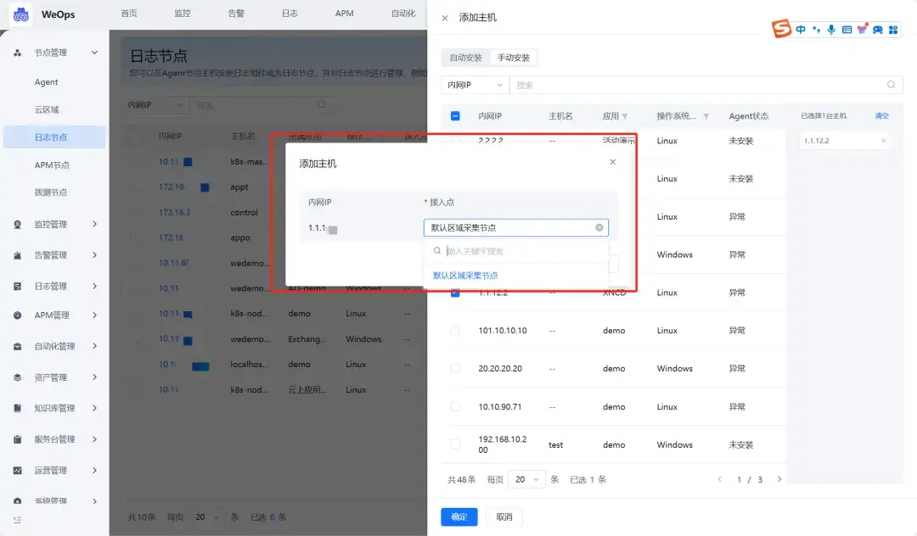Screen dimensions: 917x536
Task: Click the blue 确定 button
Action: 459,516
